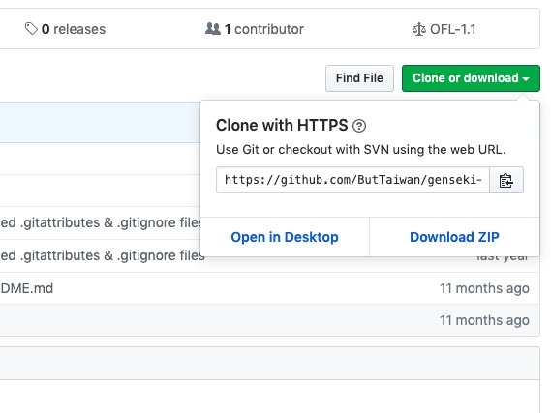Click the dropdown caret on Clone button
The image size is (551, 413).
coord(526,79)
